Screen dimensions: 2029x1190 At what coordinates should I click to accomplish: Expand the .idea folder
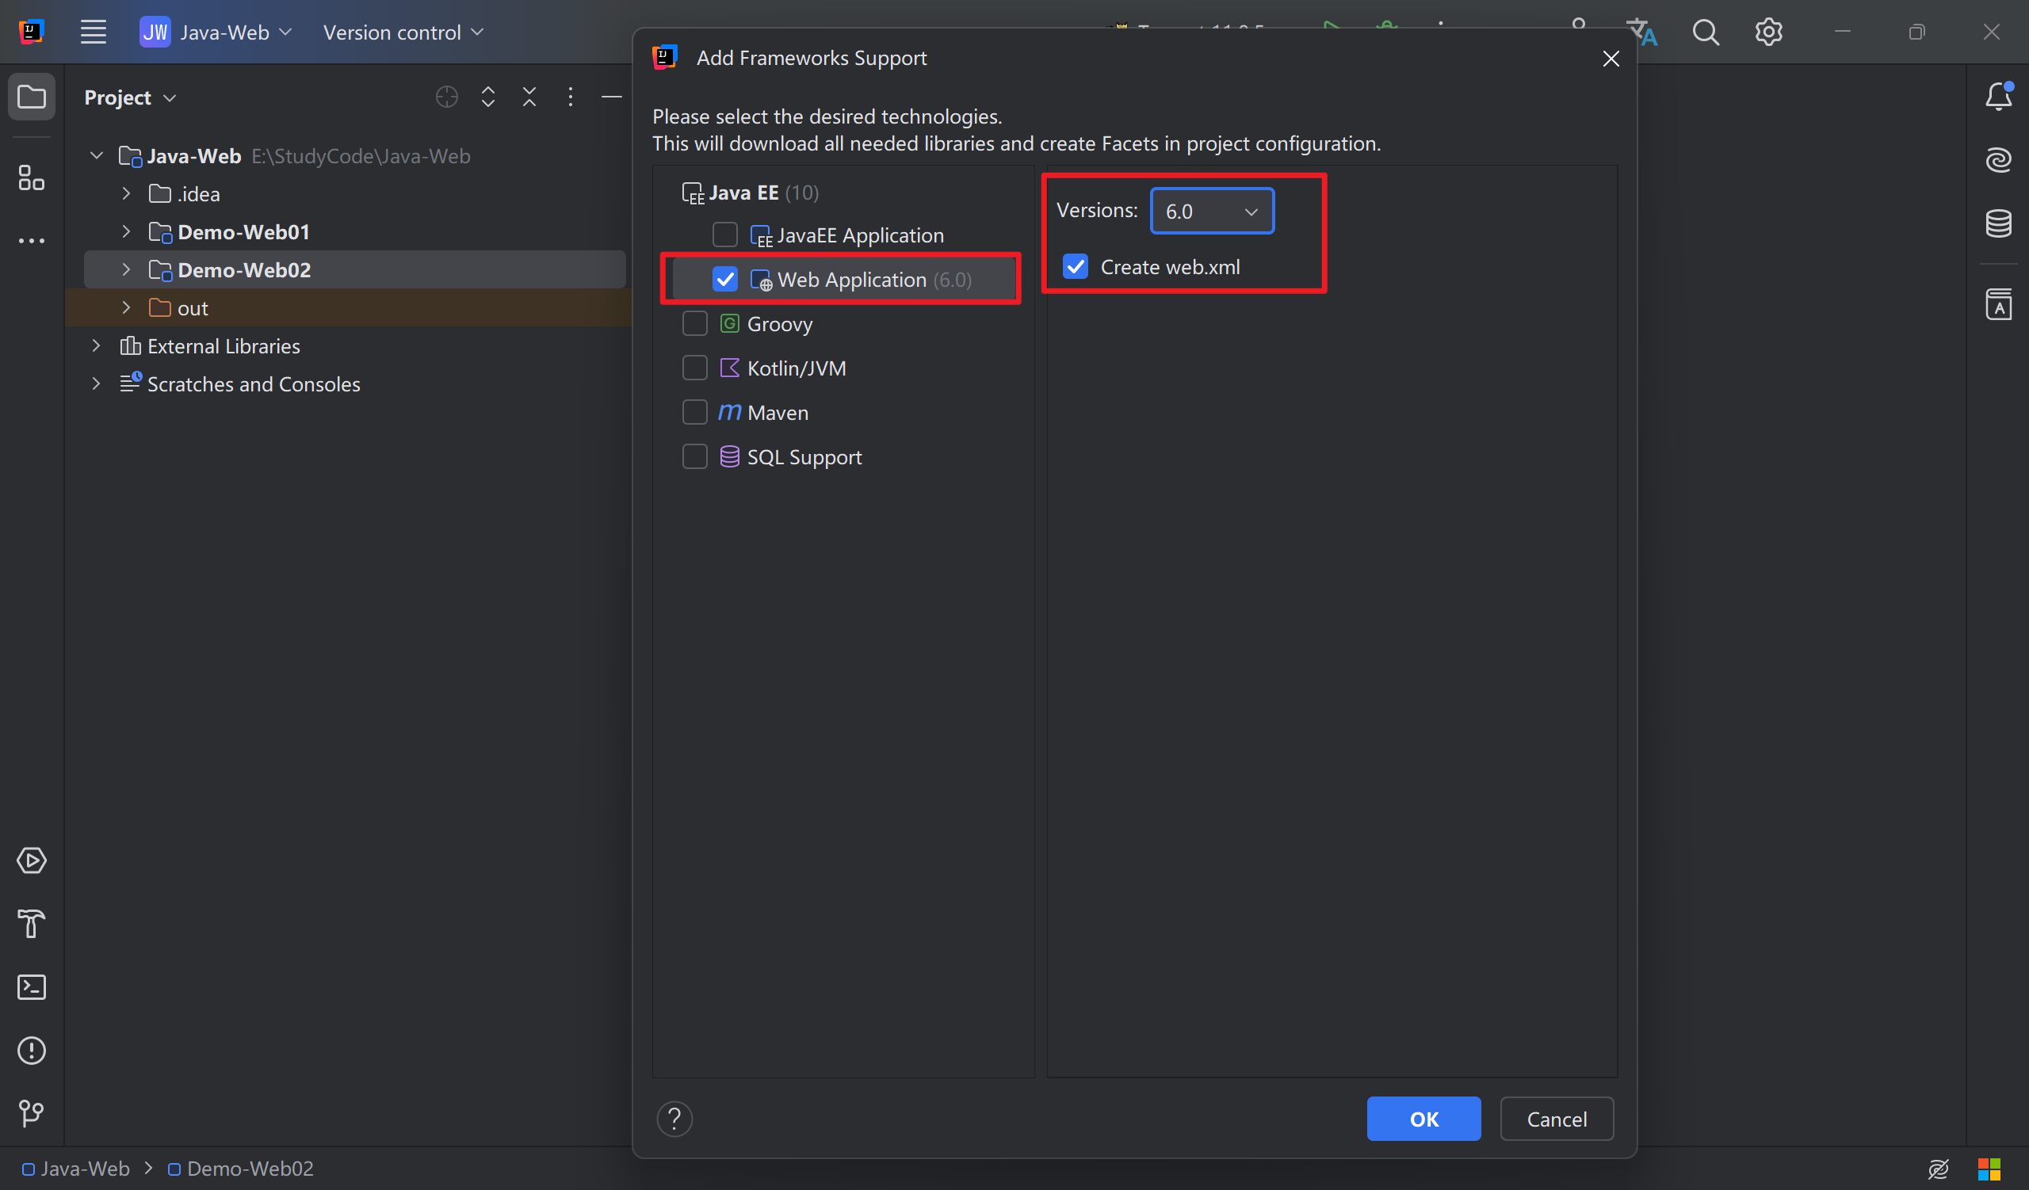point(126,193)
